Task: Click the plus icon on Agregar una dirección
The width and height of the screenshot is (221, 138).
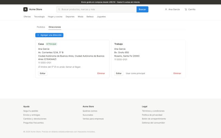Action: [38, 35]
